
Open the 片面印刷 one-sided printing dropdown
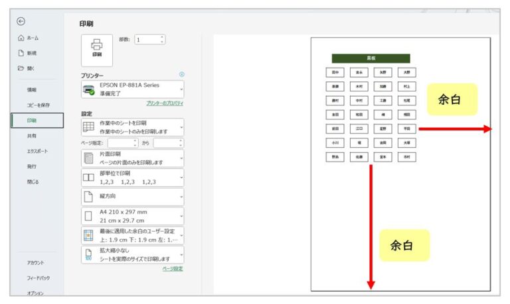pos(181,158)
